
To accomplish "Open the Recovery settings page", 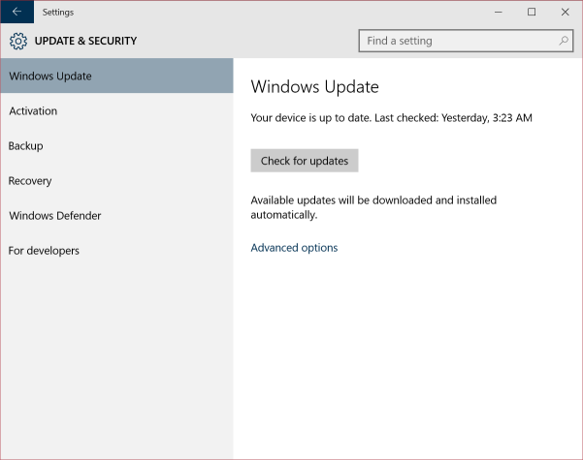I will 30,181.
